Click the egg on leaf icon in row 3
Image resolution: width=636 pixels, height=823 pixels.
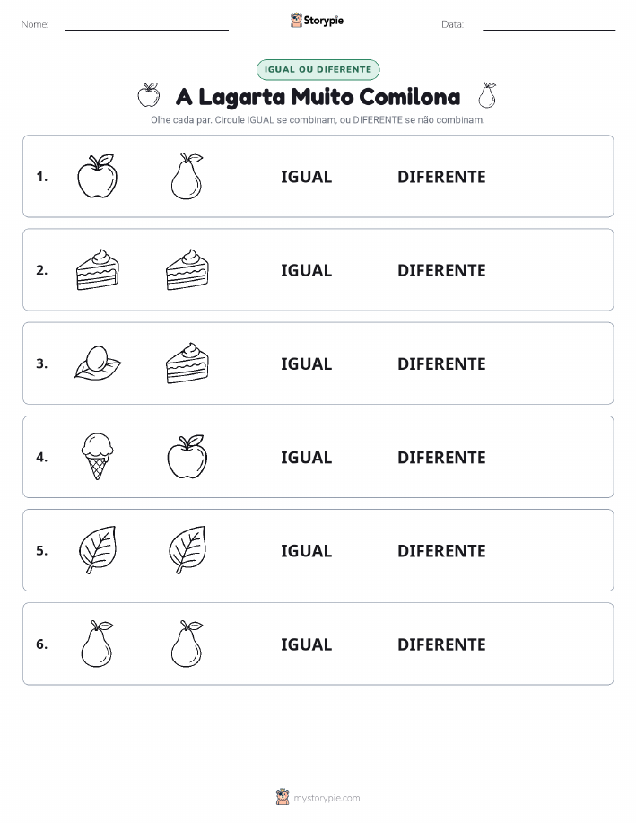pos(97,363)
